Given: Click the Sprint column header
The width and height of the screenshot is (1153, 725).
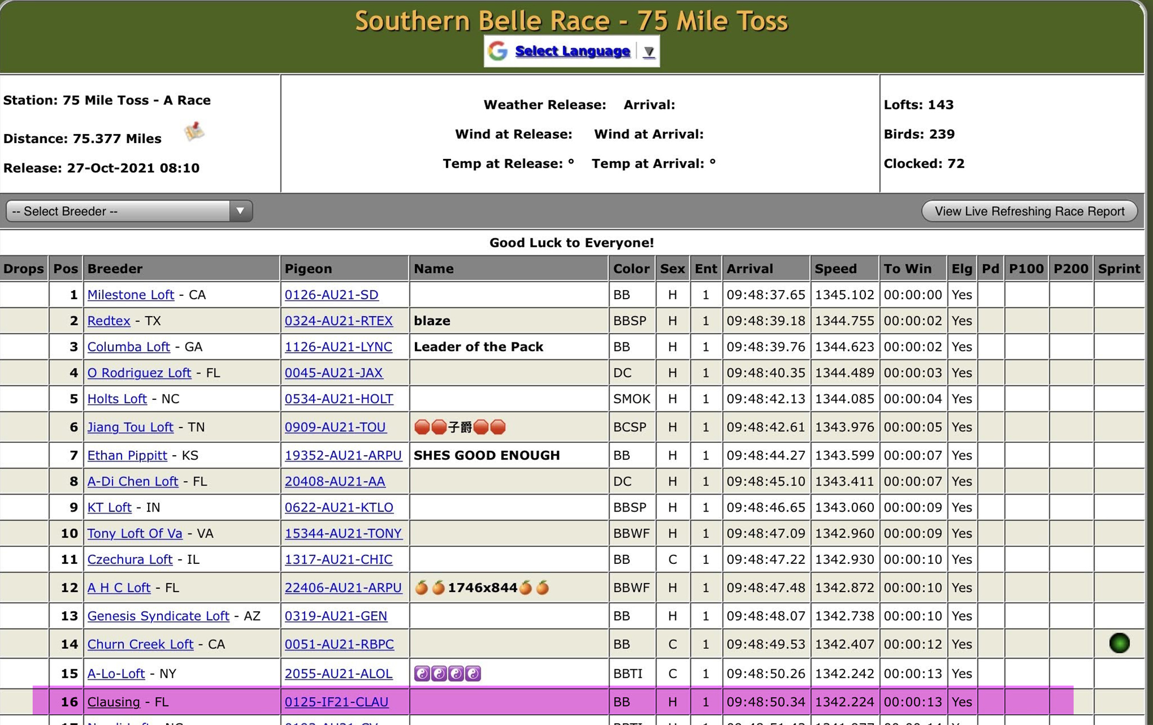Looking at the screenshot, I should [1118, 269].
